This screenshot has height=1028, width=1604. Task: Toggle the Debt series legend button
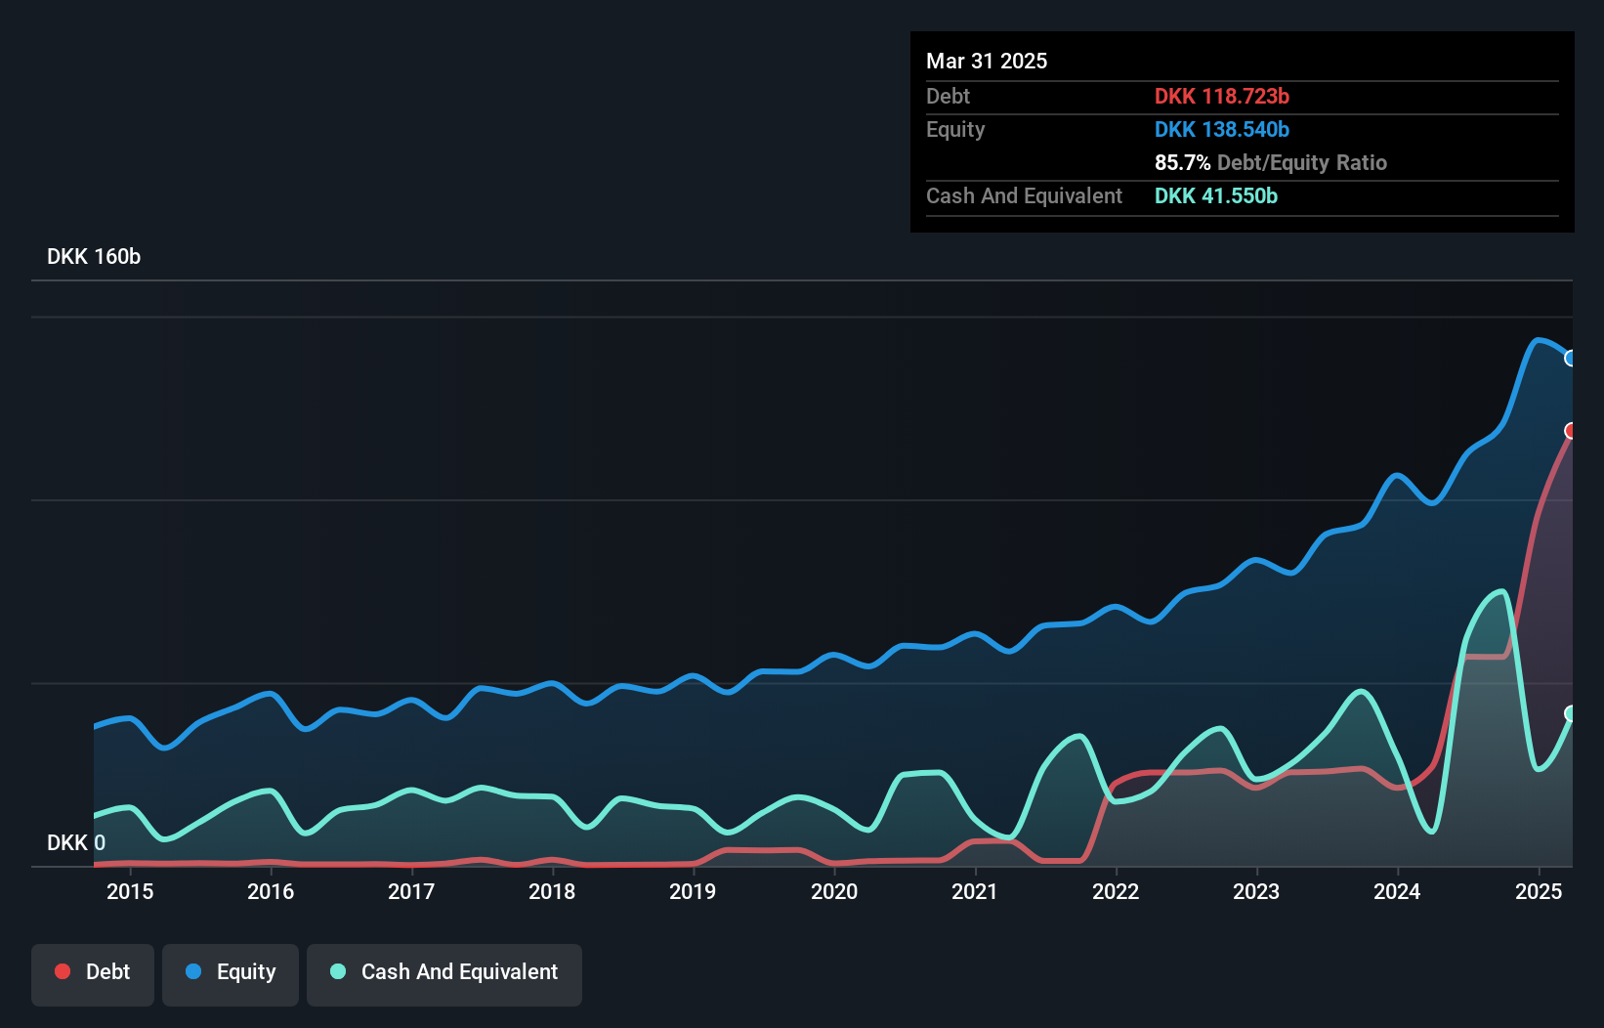(93, 974)
